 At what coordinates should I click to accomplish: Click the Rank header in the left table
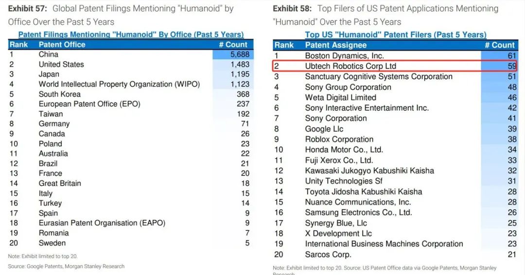point(19,45)
